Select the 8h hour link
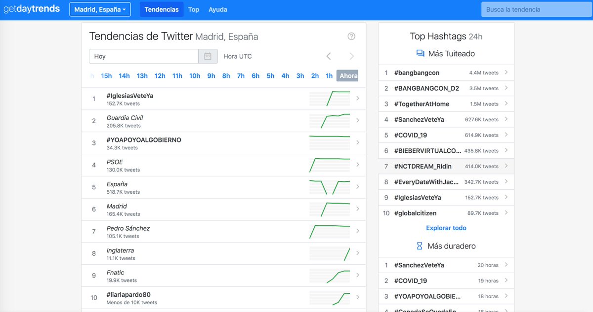593x312 pixels. [226, 76]
